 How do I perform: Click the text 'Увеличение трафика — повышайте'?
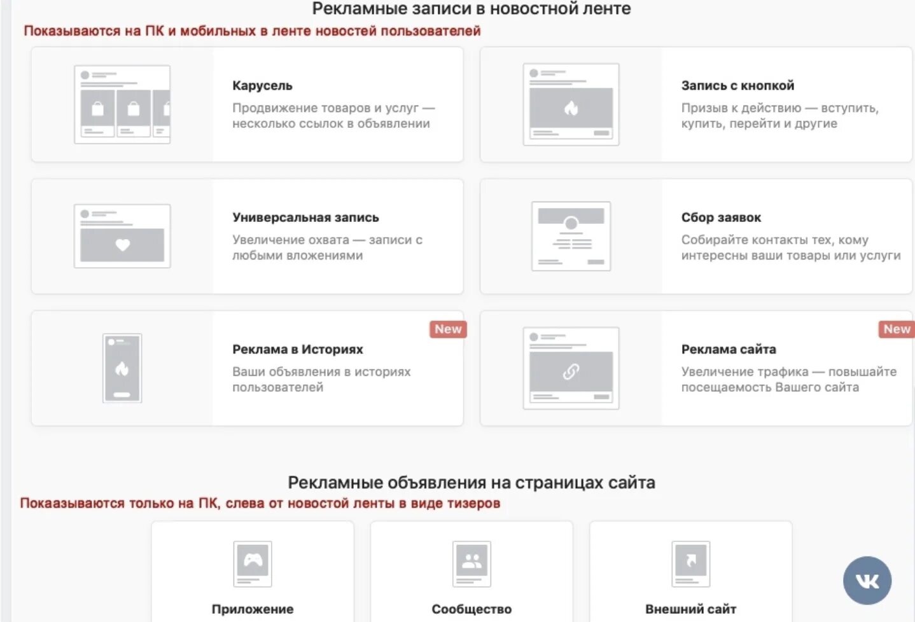789,371
